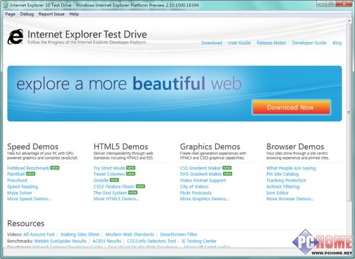Viewport: 355px width, 259px height.
Task: Open Webkit SunSpider Results link
Action: pos(60,241)
